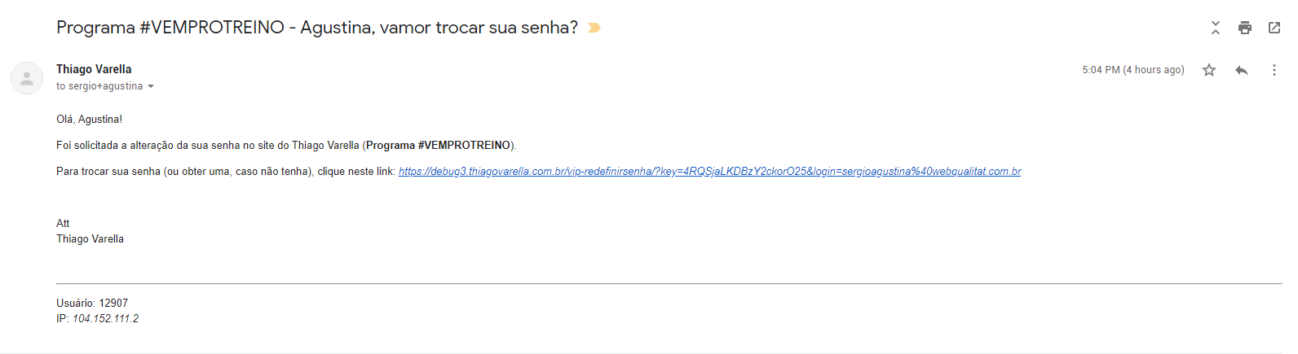This screenshot has width=1298, height=354.
Task: Toggle the yellow importance marker by the subject
Action: click(594, 28)
